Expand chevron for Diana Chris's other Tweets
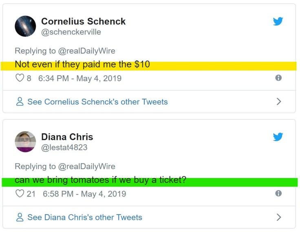The image size is (300, 232). (x=279, y=217)
